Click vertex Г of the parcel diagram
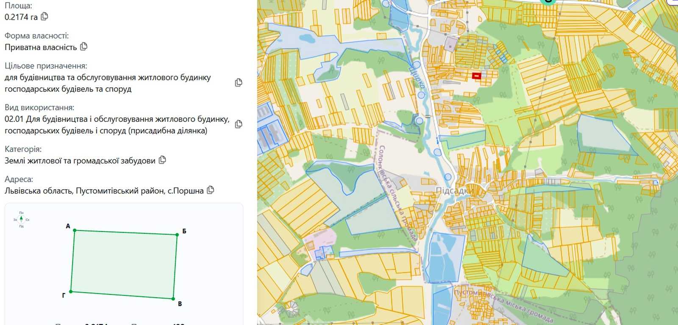This screenshot has width=678, height=325. pyautogui.click(x=71, y=291)
